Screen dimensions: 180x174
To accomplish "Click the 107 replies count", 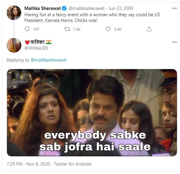I will [x=36, y=29].
